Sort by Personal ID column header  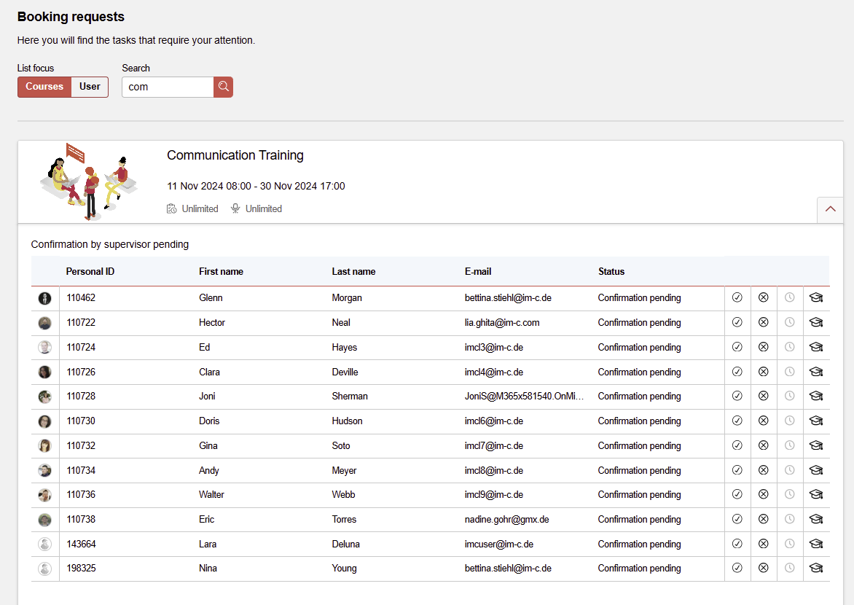tap(90, 271)
